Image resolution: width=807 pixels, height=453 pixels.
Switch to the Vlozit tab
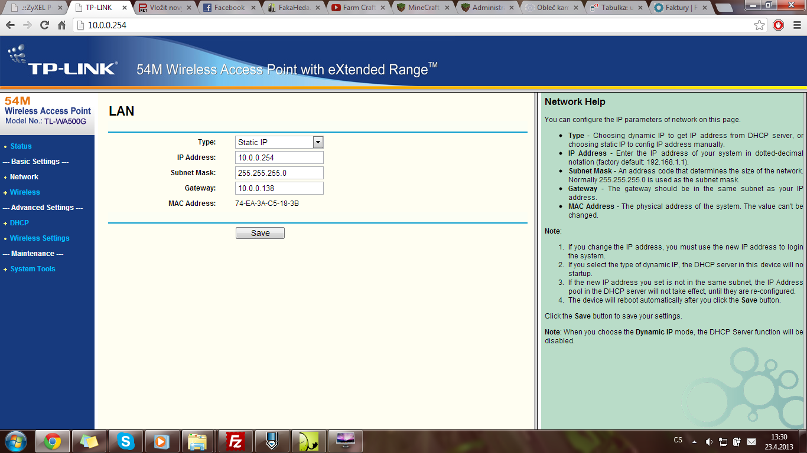[x=165, y=8]
